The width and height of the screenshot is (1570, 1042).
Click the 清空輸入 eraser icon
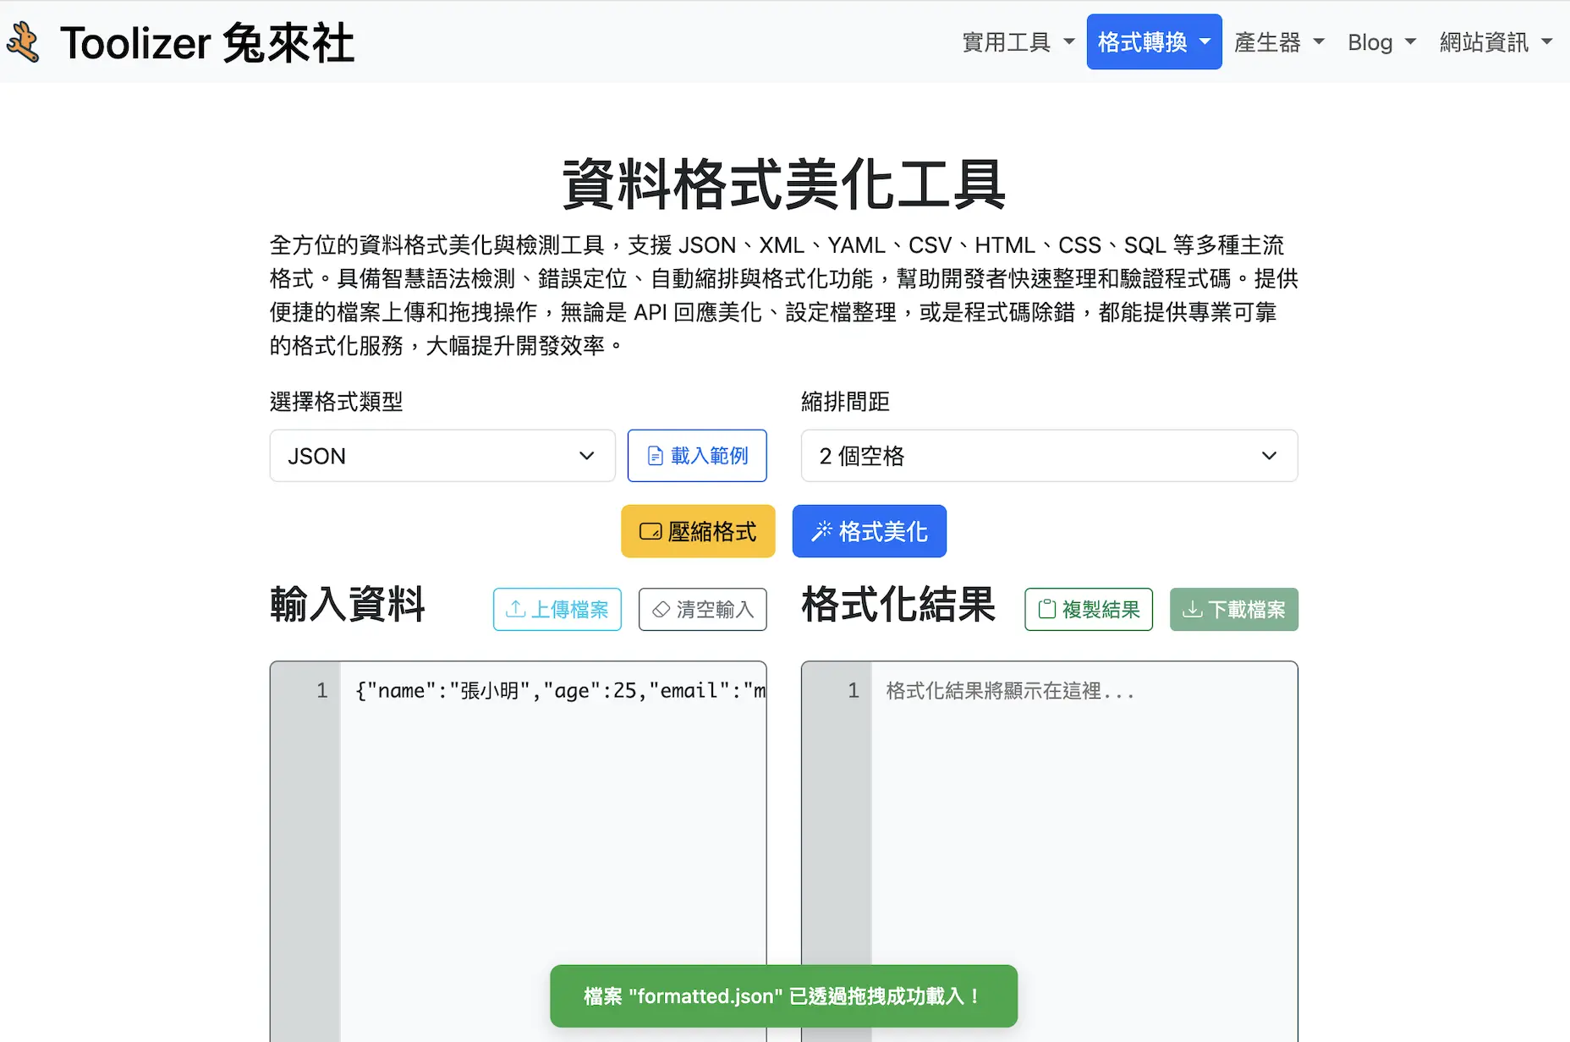pos(662,609)
